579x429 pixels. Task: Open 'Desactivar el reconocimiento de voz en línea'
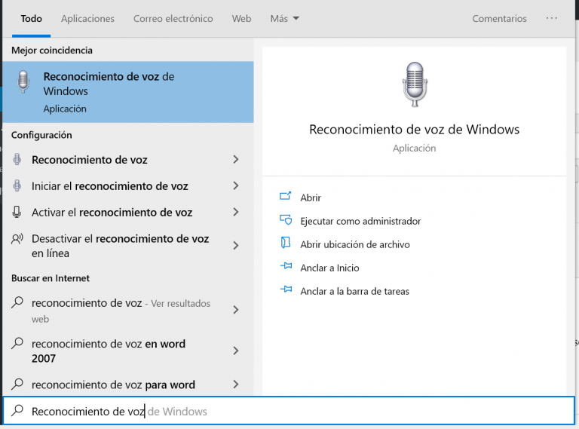click(127, 246)
